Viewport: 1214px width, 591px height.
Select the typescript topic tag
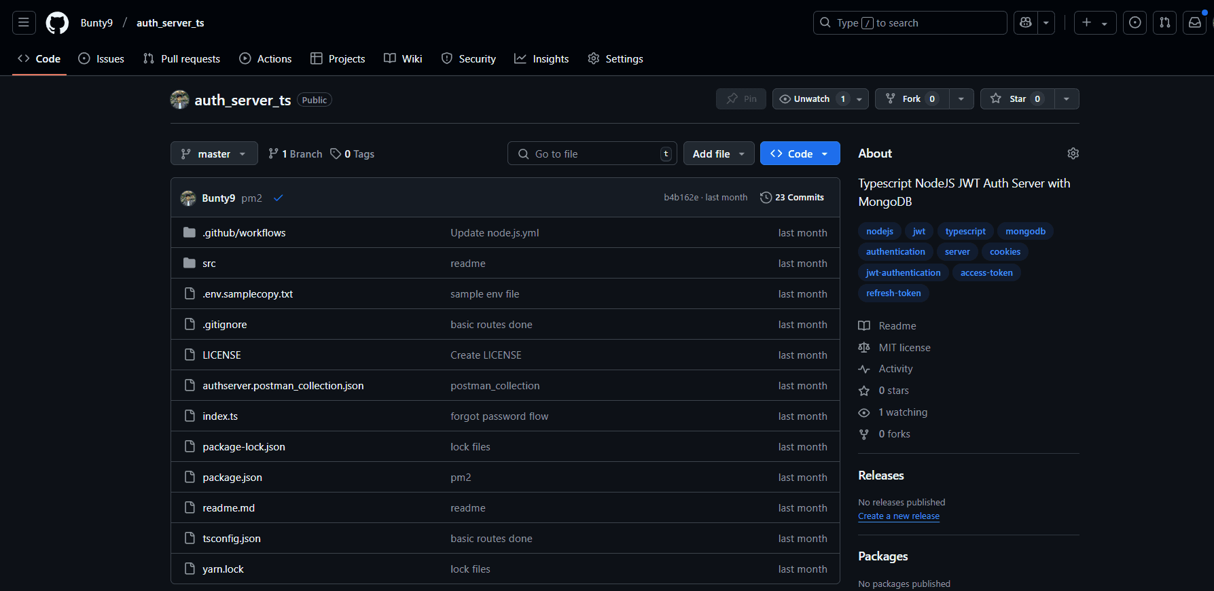coord(965,232)
